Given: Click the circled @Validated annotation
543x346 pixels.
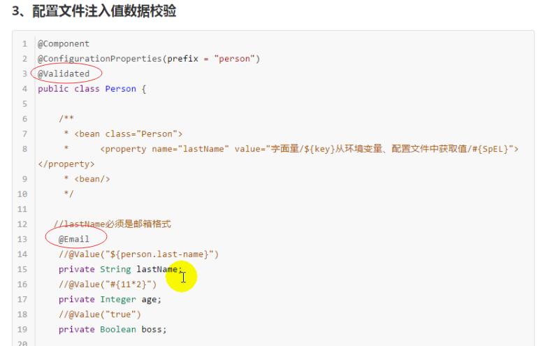Looking at the screenshot, I should pyautogui.click(x=64, y=73).
